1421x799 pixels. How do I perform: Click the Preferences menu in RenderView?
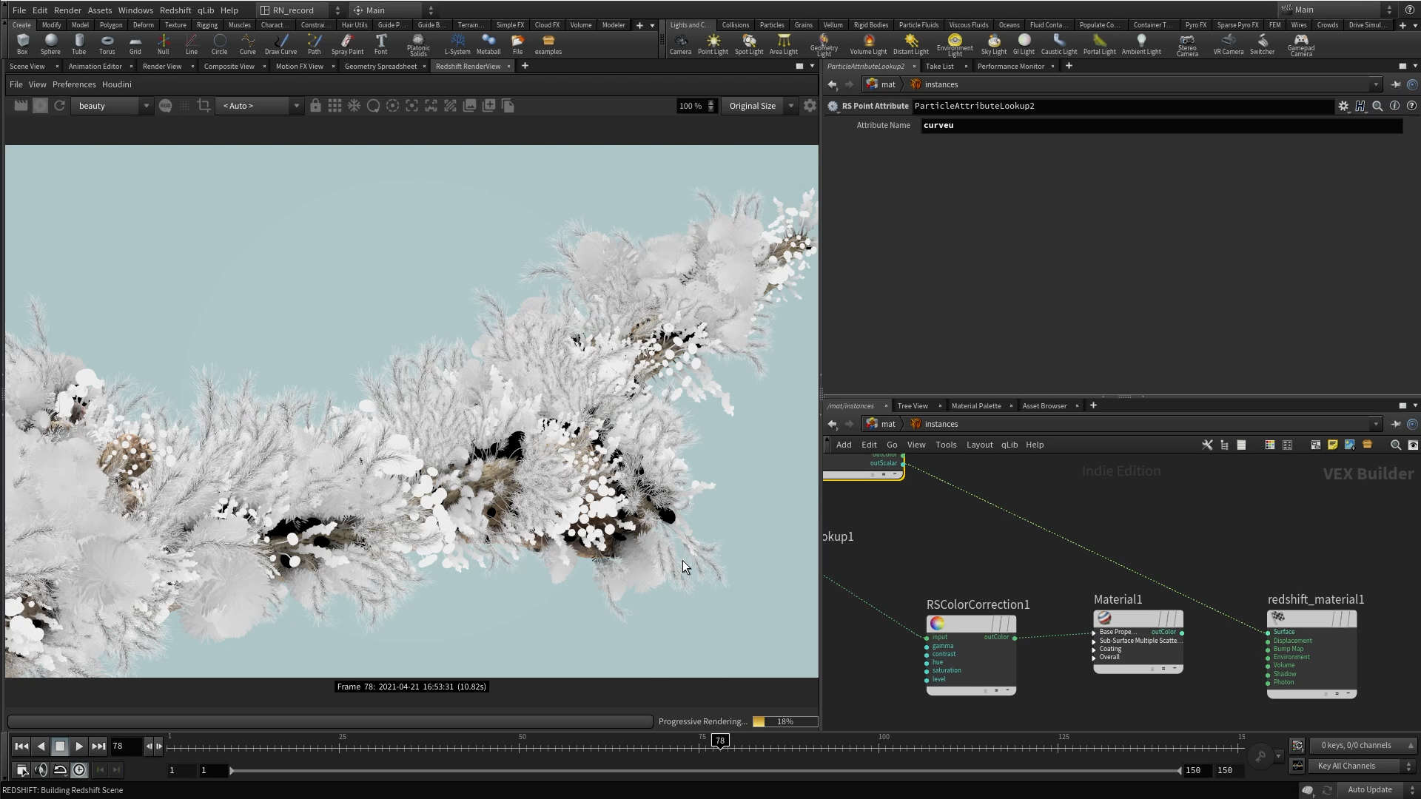[74, 84]
